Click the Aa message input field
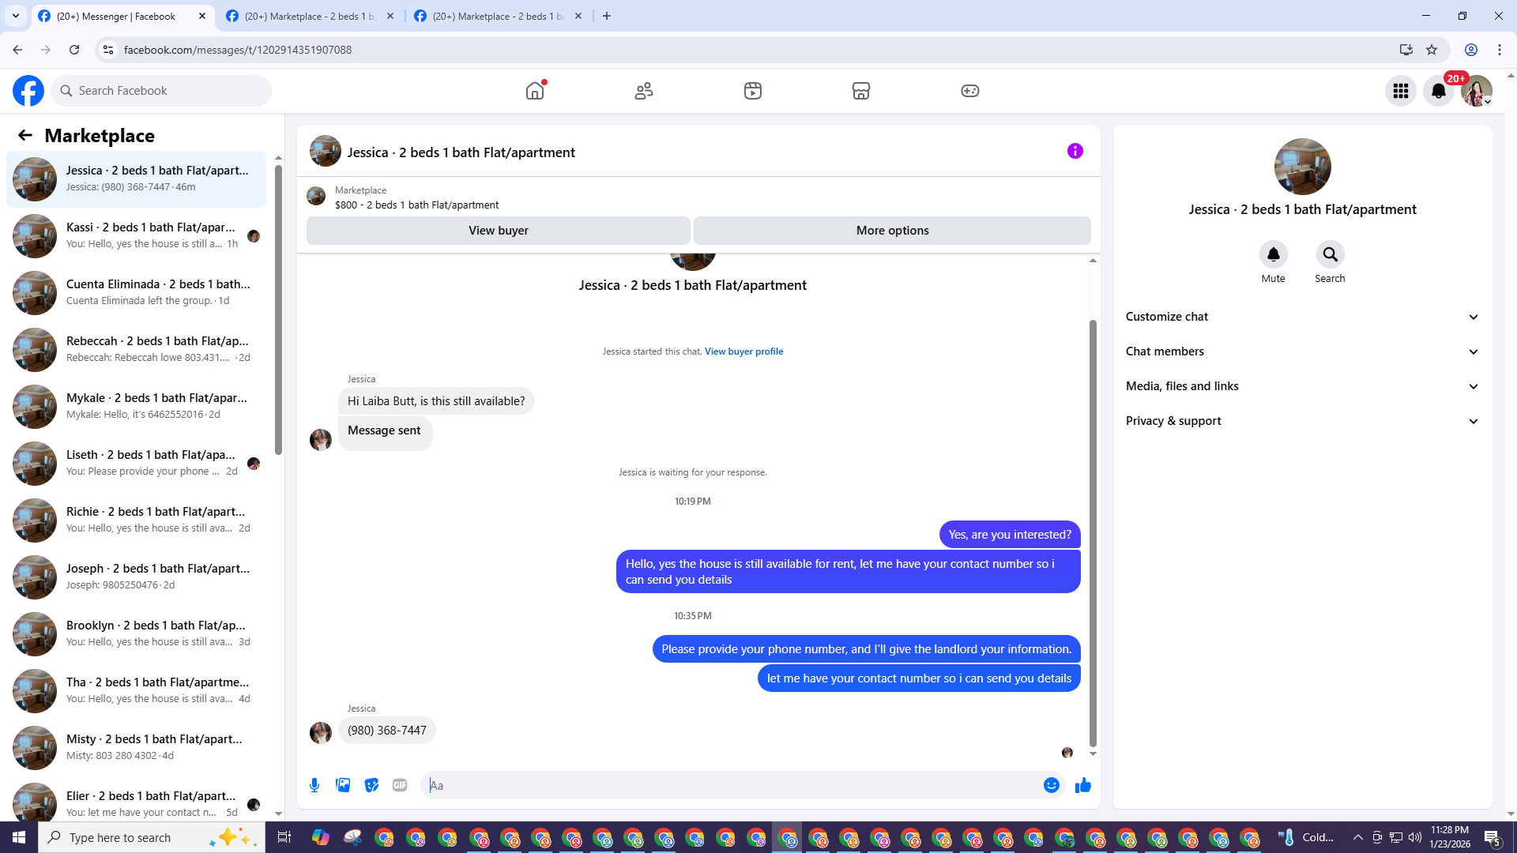 [x=731, y=785]
